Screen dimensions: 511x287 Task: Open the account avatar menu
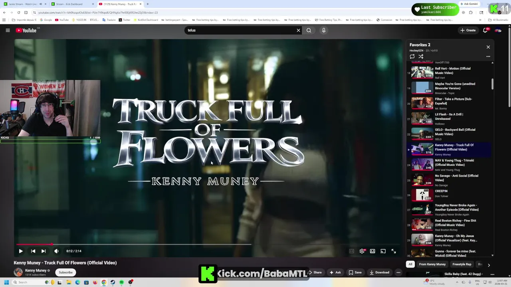[x=498, y=30]
